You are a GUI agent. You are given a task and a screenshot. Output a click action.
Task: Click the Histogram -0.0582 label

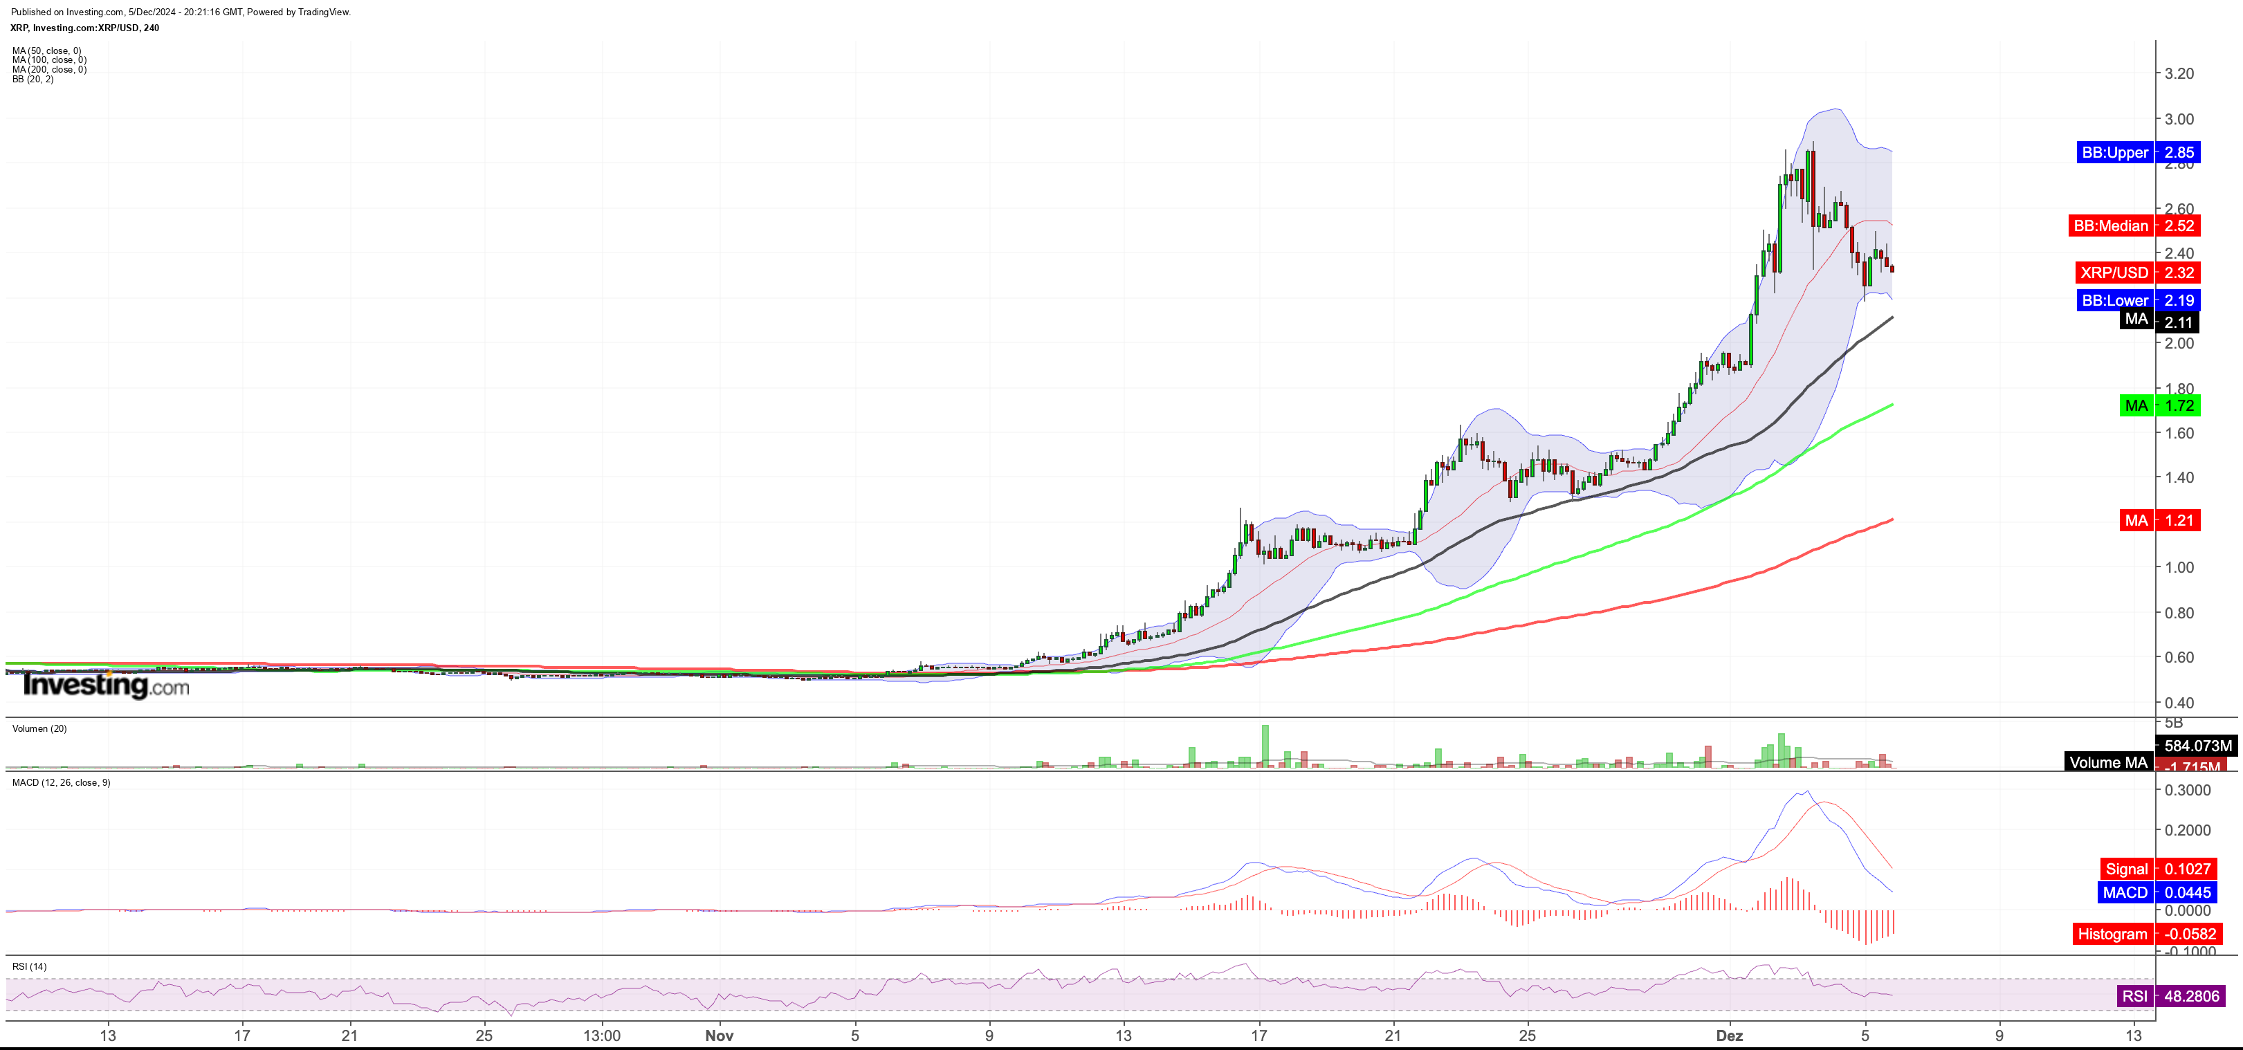click(2148, 934)
